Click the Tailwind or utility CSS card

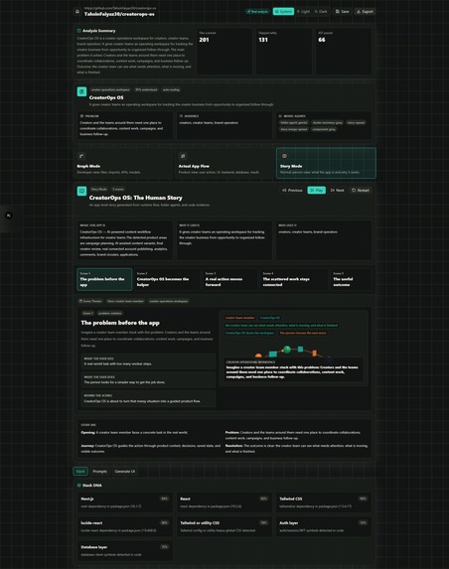[x=224, y=526]
